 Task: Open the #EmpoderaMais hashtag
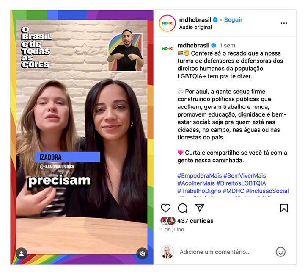tap(199, 175)
